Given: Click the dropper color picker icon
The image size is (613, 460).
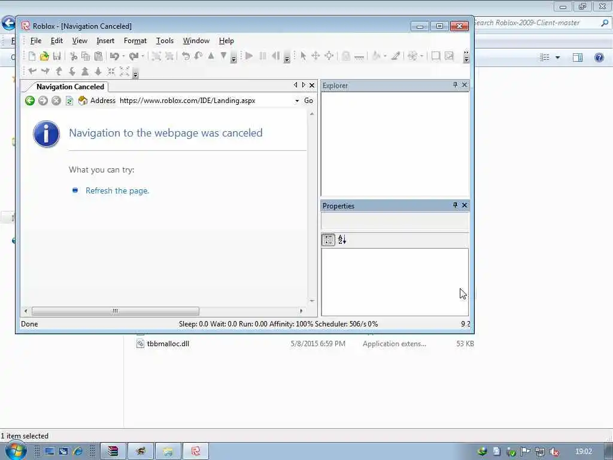Looking at the screenshot, I should (x=395, y=56).
